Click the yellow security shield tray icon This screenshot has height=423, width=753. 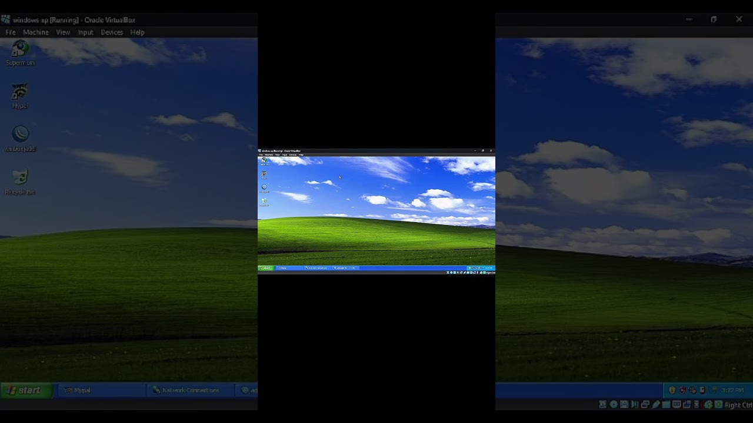[672, 390]
